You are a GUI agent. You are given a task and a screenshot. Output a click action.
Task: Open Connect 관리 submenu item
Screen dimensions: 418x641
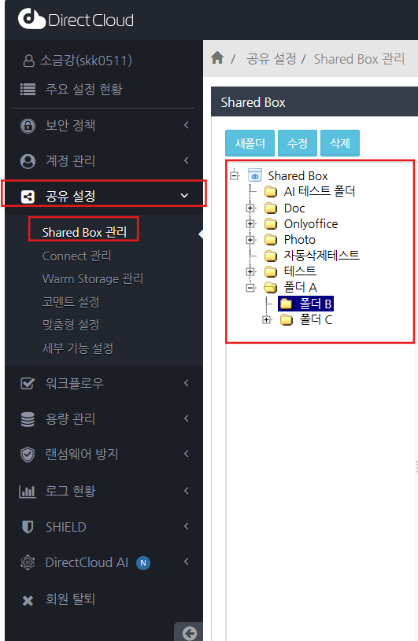(77, 256)
